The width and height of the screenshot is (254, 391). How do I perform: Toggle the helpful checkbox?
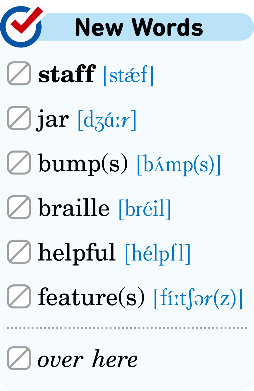point(19,252)
